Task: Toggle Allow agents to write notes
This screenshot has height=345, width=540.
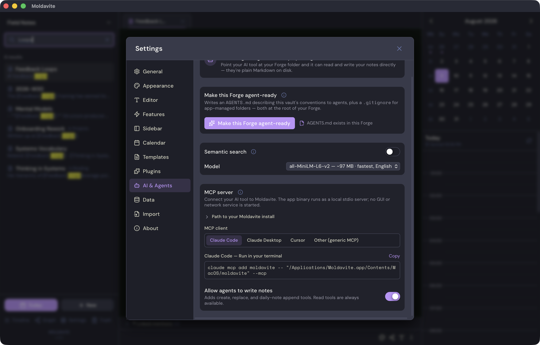Action: click(392, 297)
